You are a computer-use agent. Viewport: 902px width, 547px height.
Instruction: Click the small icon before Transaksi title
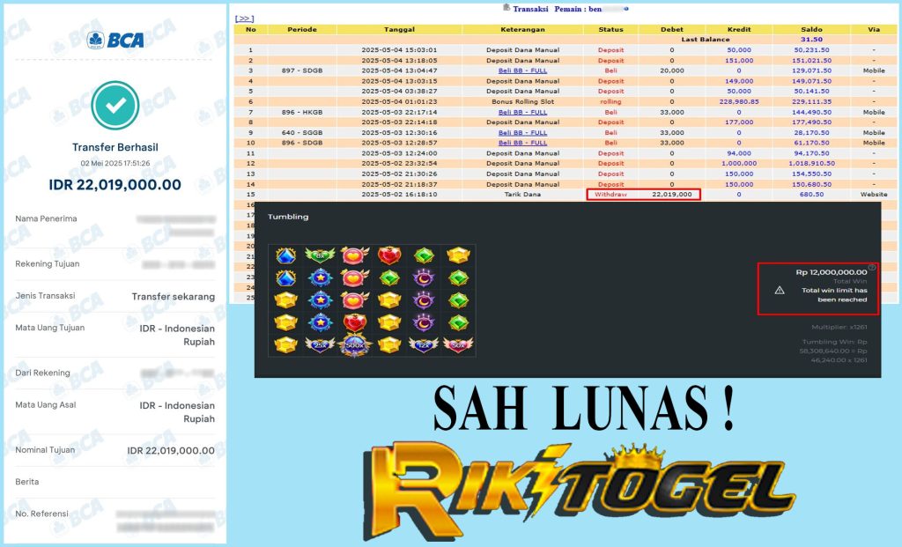click(506, 7)
